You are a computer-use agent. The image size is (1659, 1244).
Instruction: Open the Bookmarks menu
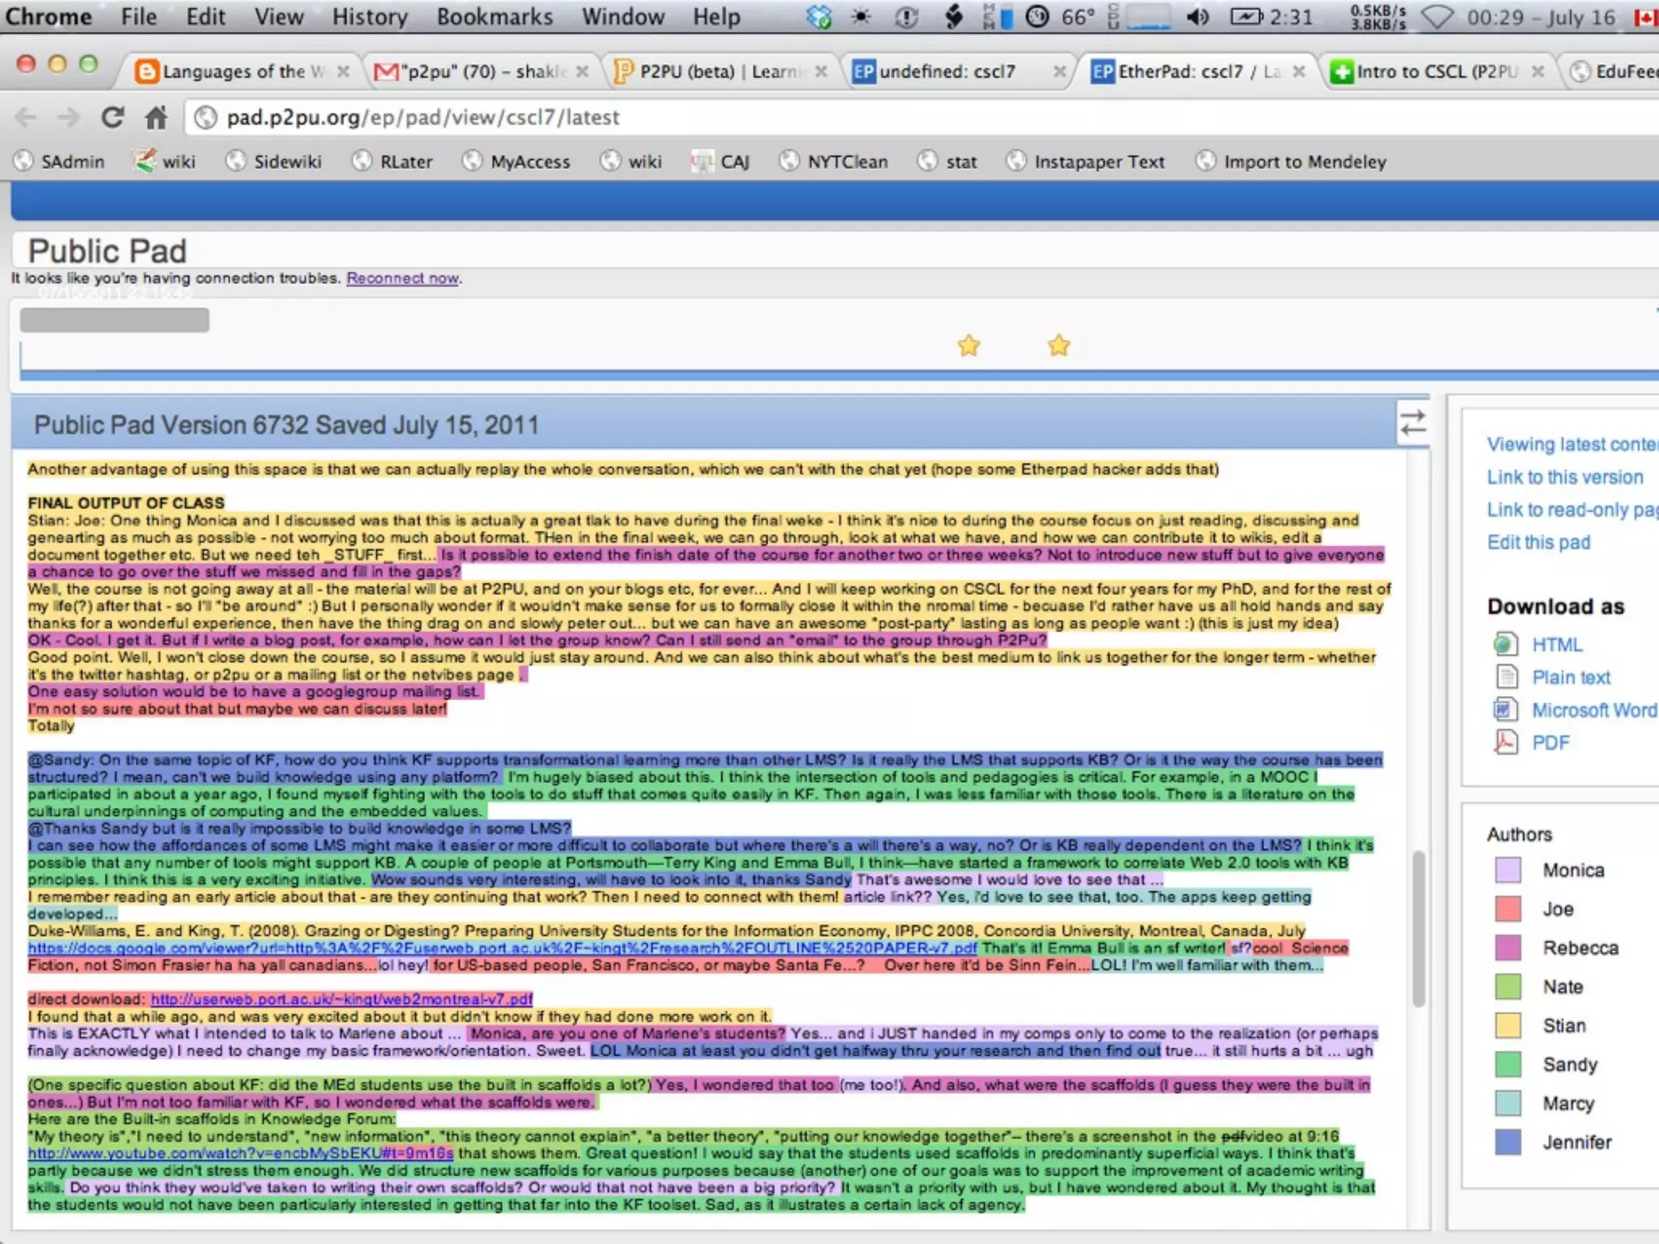pyautogui.click(x=494, y=17)
